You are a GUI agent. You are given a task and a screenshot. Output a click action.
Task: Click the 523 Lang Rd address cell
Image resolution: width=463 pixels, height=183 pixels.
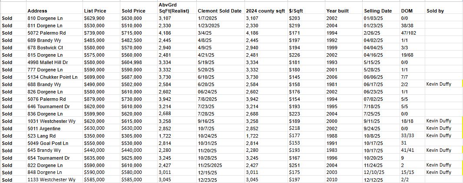(41, 136)
